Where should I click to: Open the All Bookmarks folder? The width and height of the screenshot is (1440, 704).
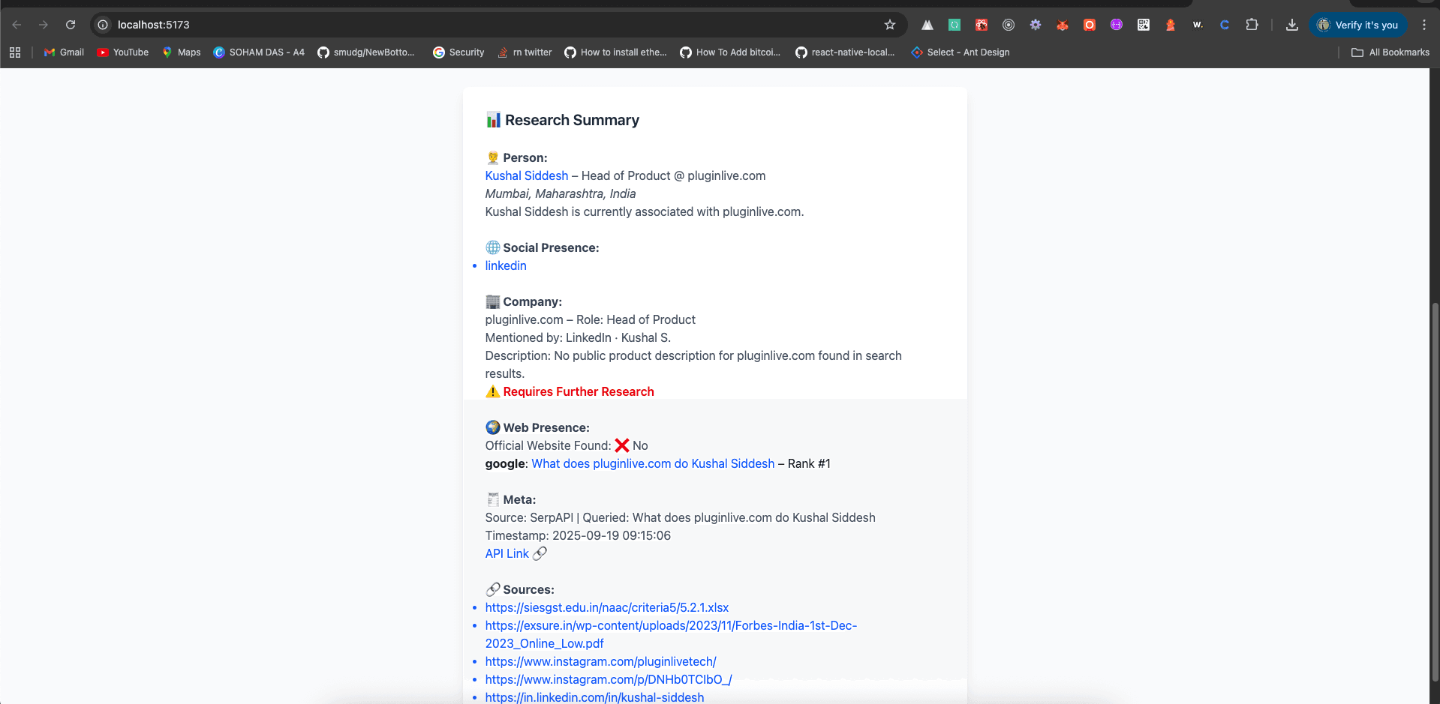point(1390,52)
